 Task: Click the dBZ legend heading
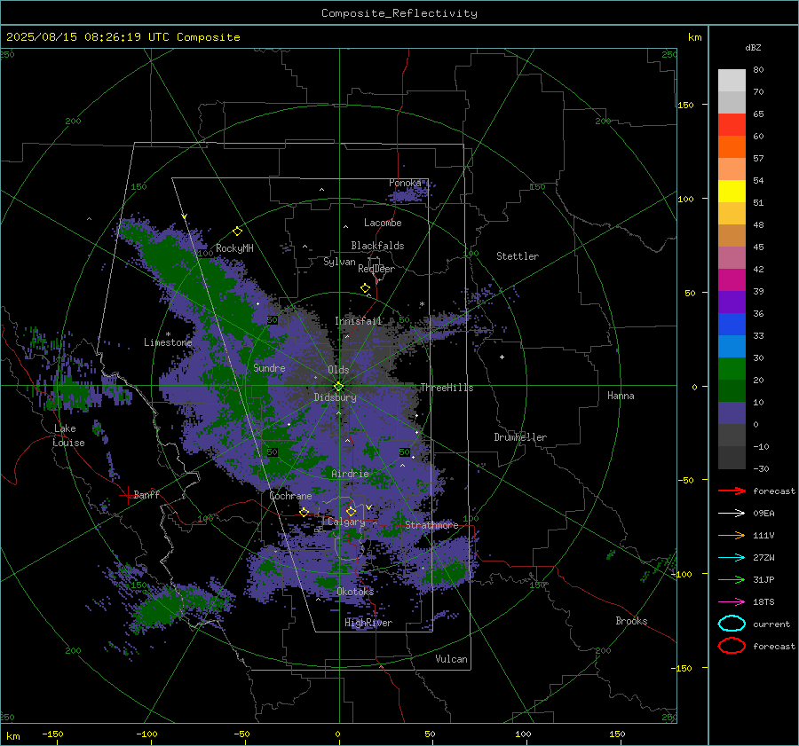pyautogui.click(x=753, y=47)
